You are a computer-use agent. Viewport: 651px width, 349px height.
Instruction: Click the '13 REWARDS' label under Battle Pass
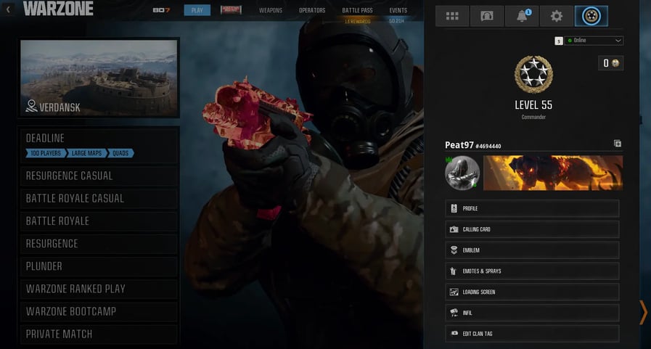tap(358, 21)
